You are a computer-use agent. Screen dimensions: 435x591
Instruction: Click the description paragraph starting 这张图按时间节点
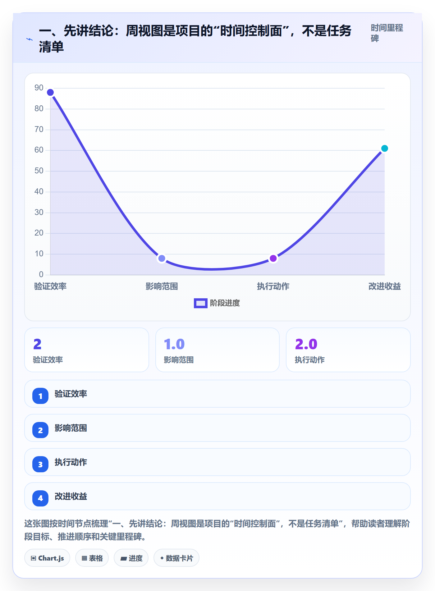(217, 530)
